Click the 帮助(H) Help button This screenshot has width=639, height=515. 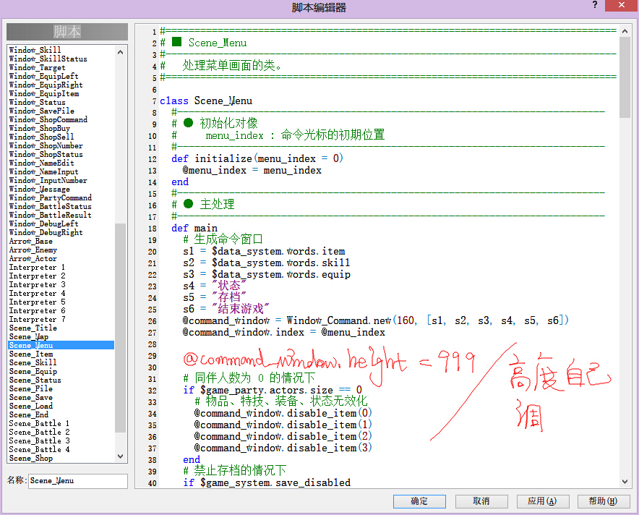coord(604,501)
